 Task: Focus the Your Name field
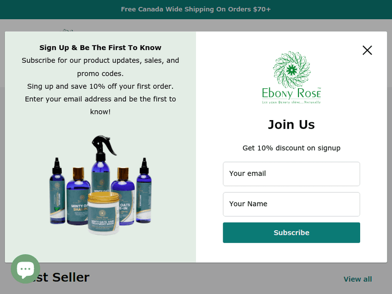291,204
